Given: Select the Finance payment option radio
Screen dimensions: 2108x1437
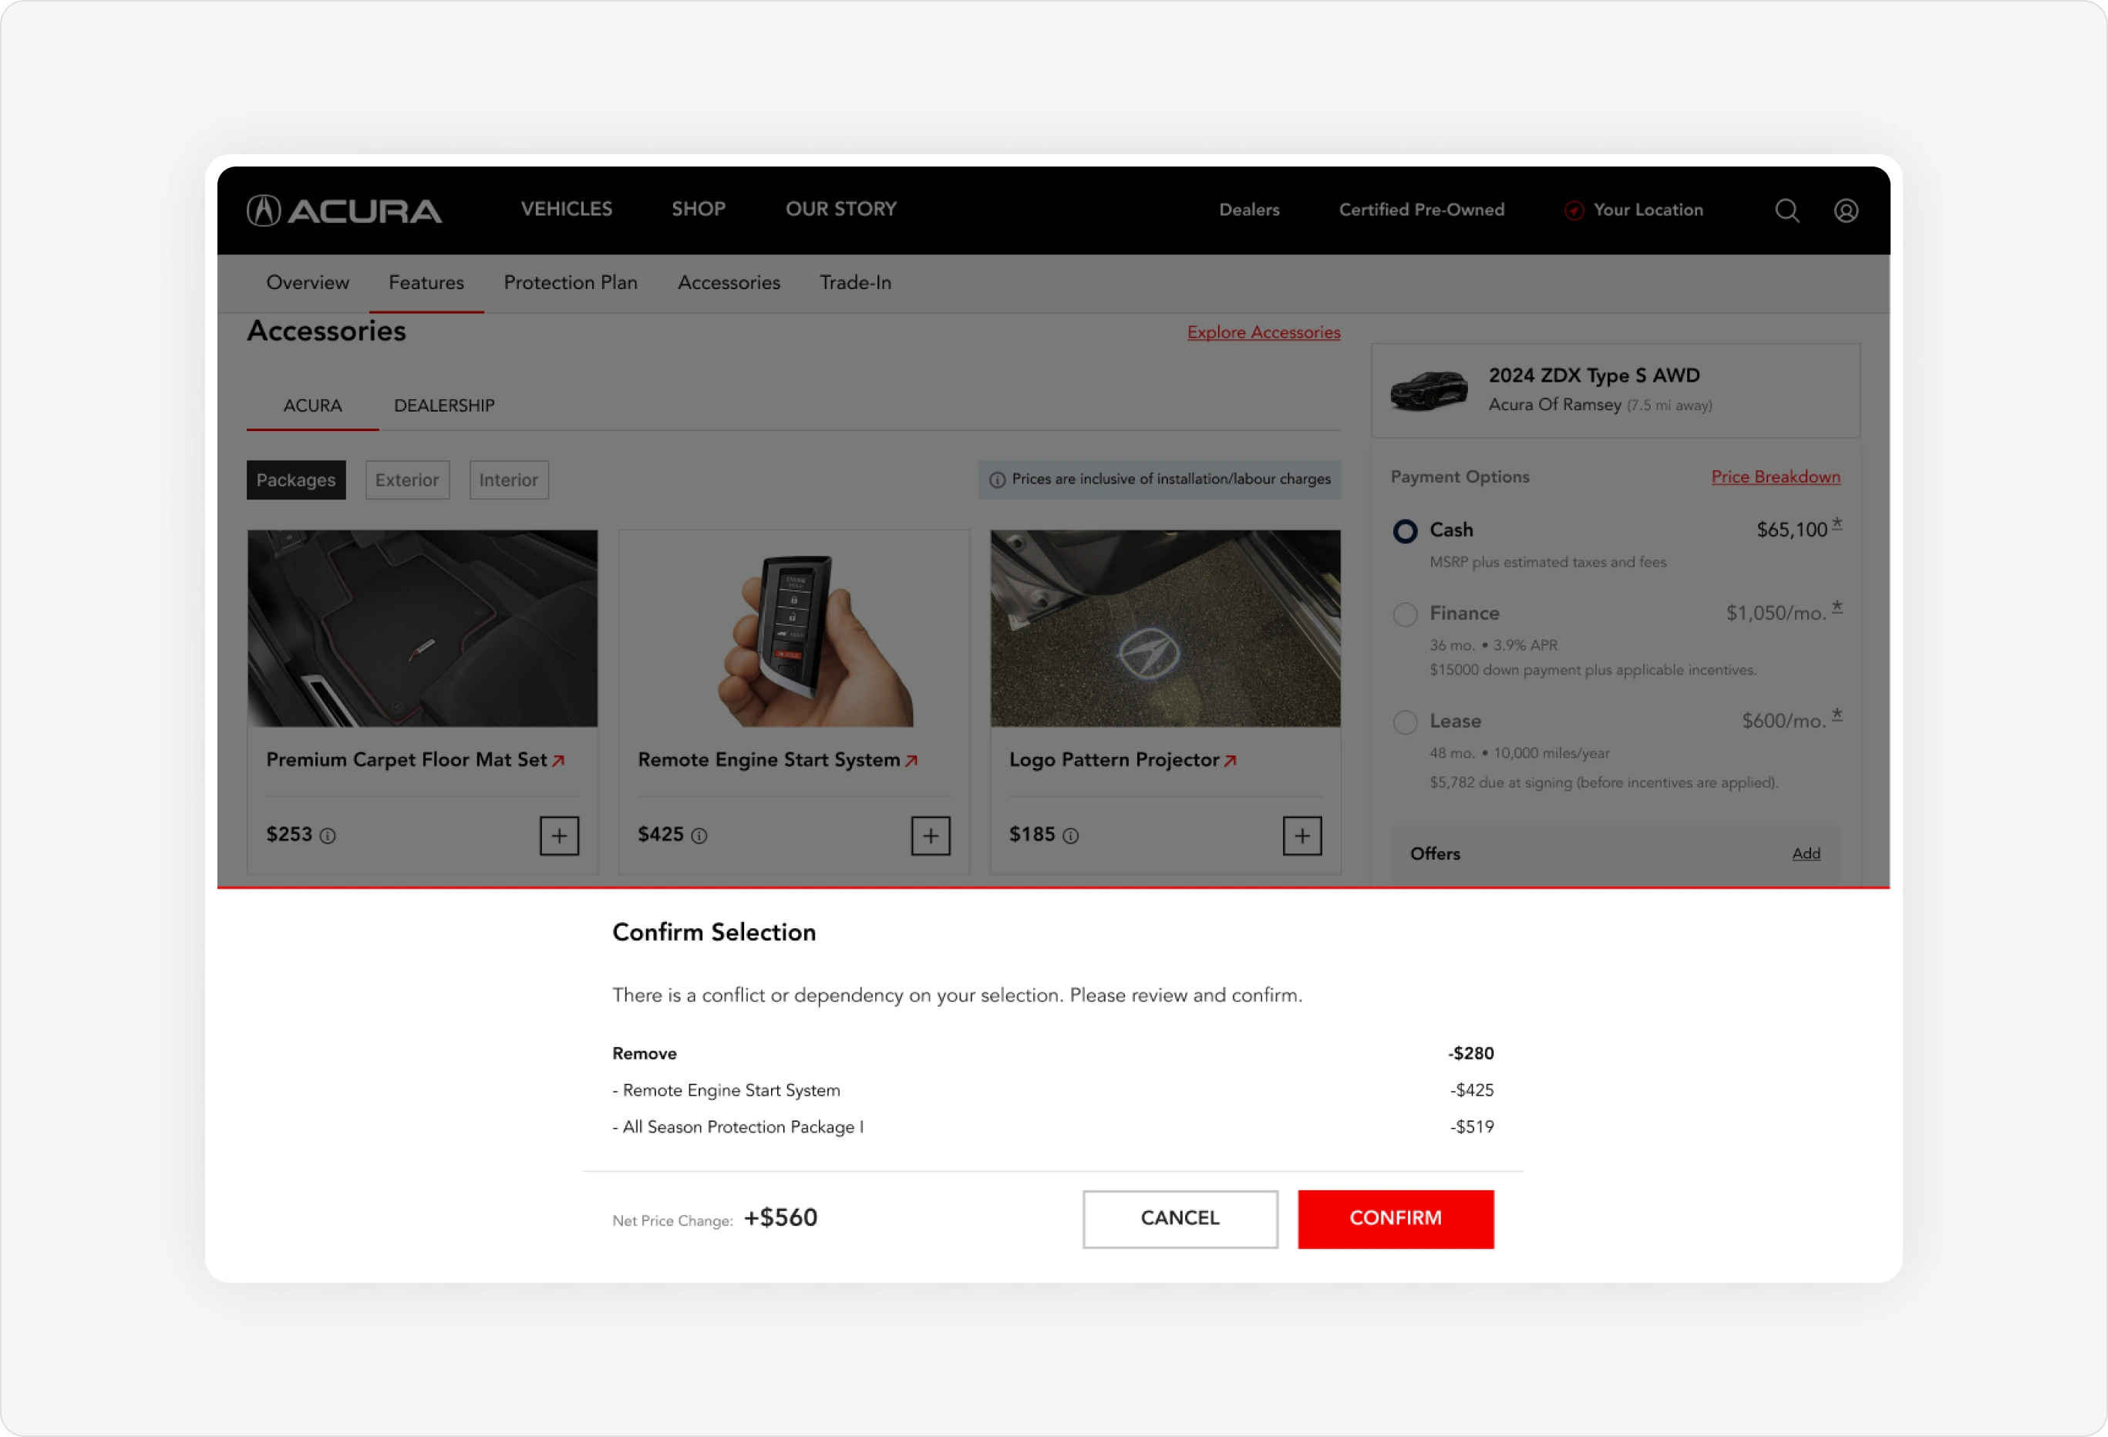Looking at the screenshot, I should pos(1405,615).
